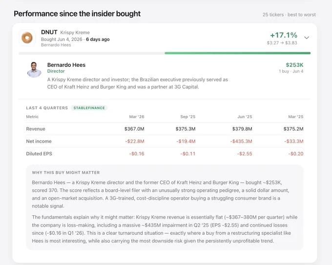Click the green performance progress bar
Screen dimensions: 332x265
pos(238,53)
